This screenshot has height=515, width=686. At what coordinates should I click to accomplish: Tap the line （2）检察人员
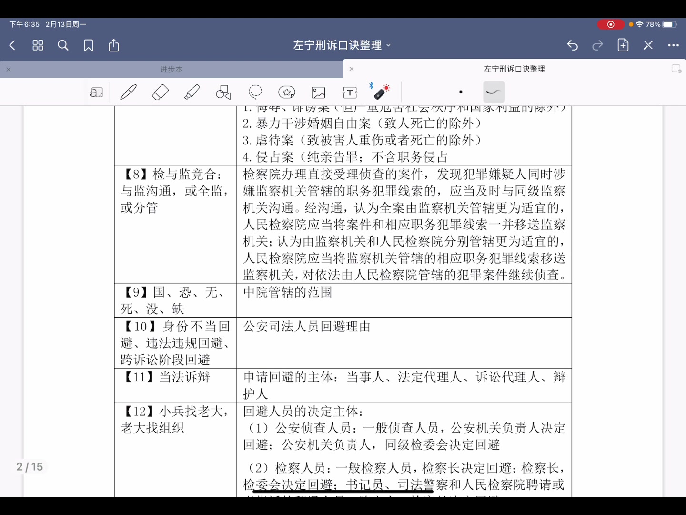[x=404, y=468]
